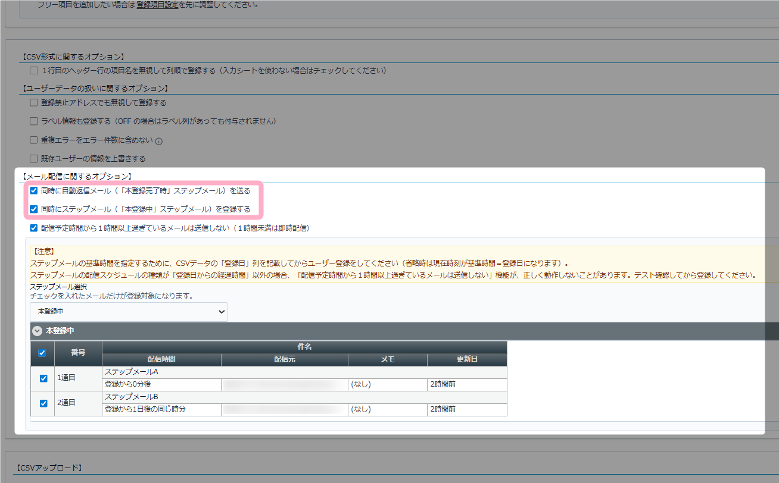Check 登録禁止アドレスでも無視して登録する

coord(34,103)
